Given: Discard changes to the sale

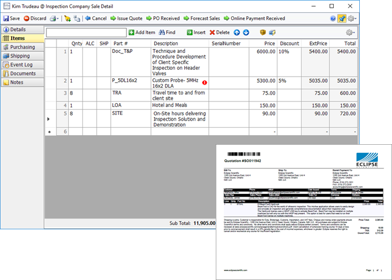Looking at the screenshot, I should click(35, 19).
